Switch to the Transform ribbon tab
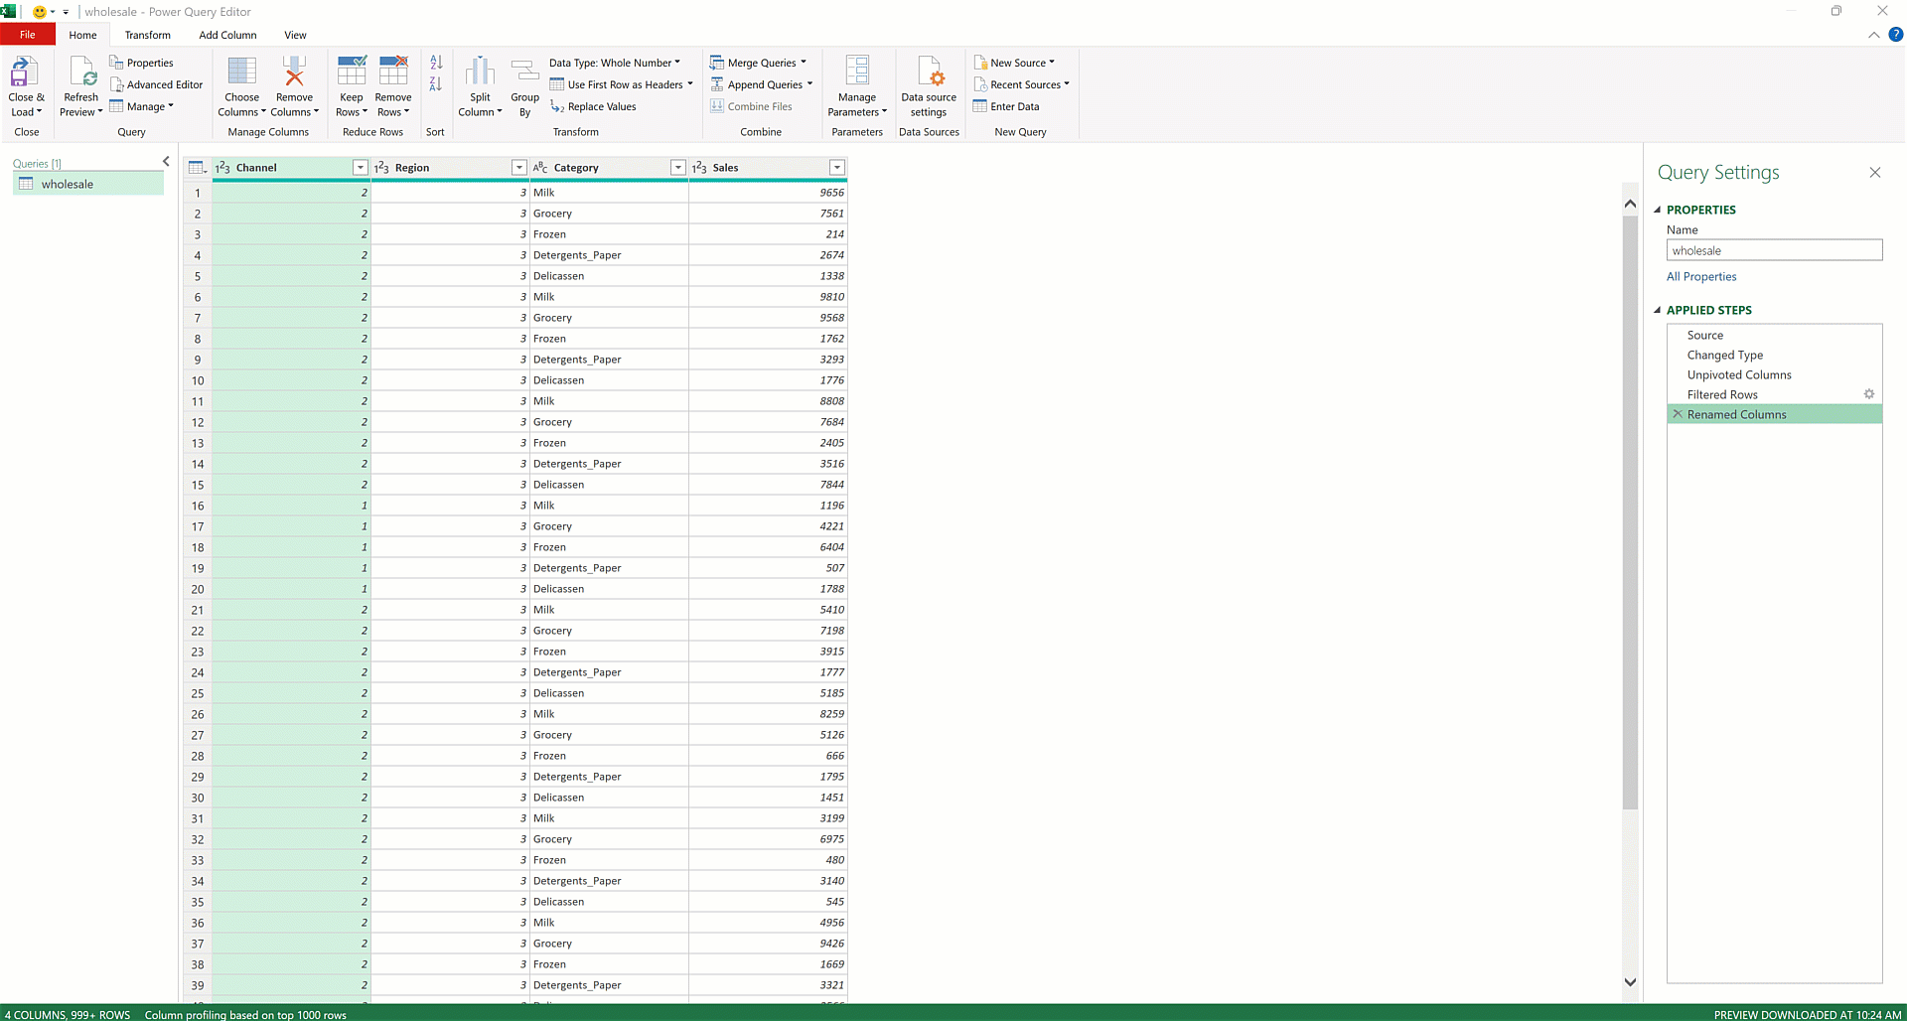 [147, 35]
